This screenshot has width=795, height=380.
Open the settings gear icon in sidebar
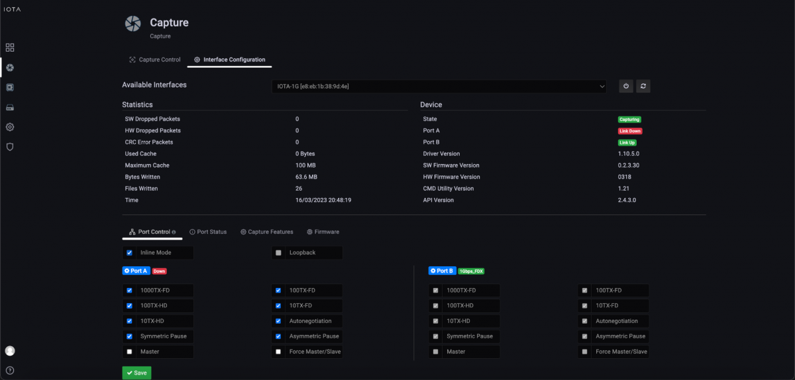(x=10, y=127)
